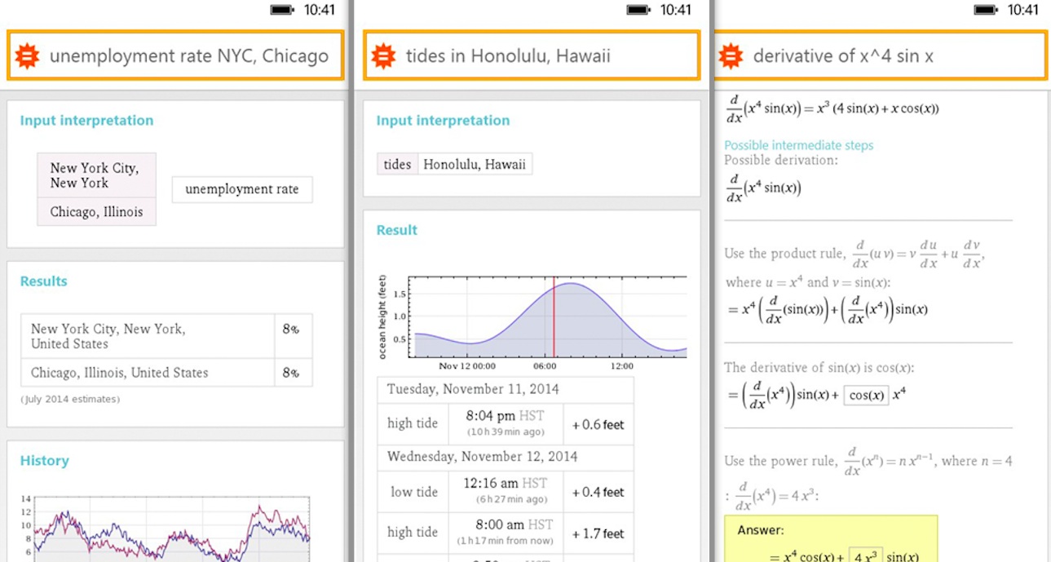The width and height of the screenshot is (1051, 562).
Task: Click battery icon on the middle phone
Action: [x=638, y=10]
